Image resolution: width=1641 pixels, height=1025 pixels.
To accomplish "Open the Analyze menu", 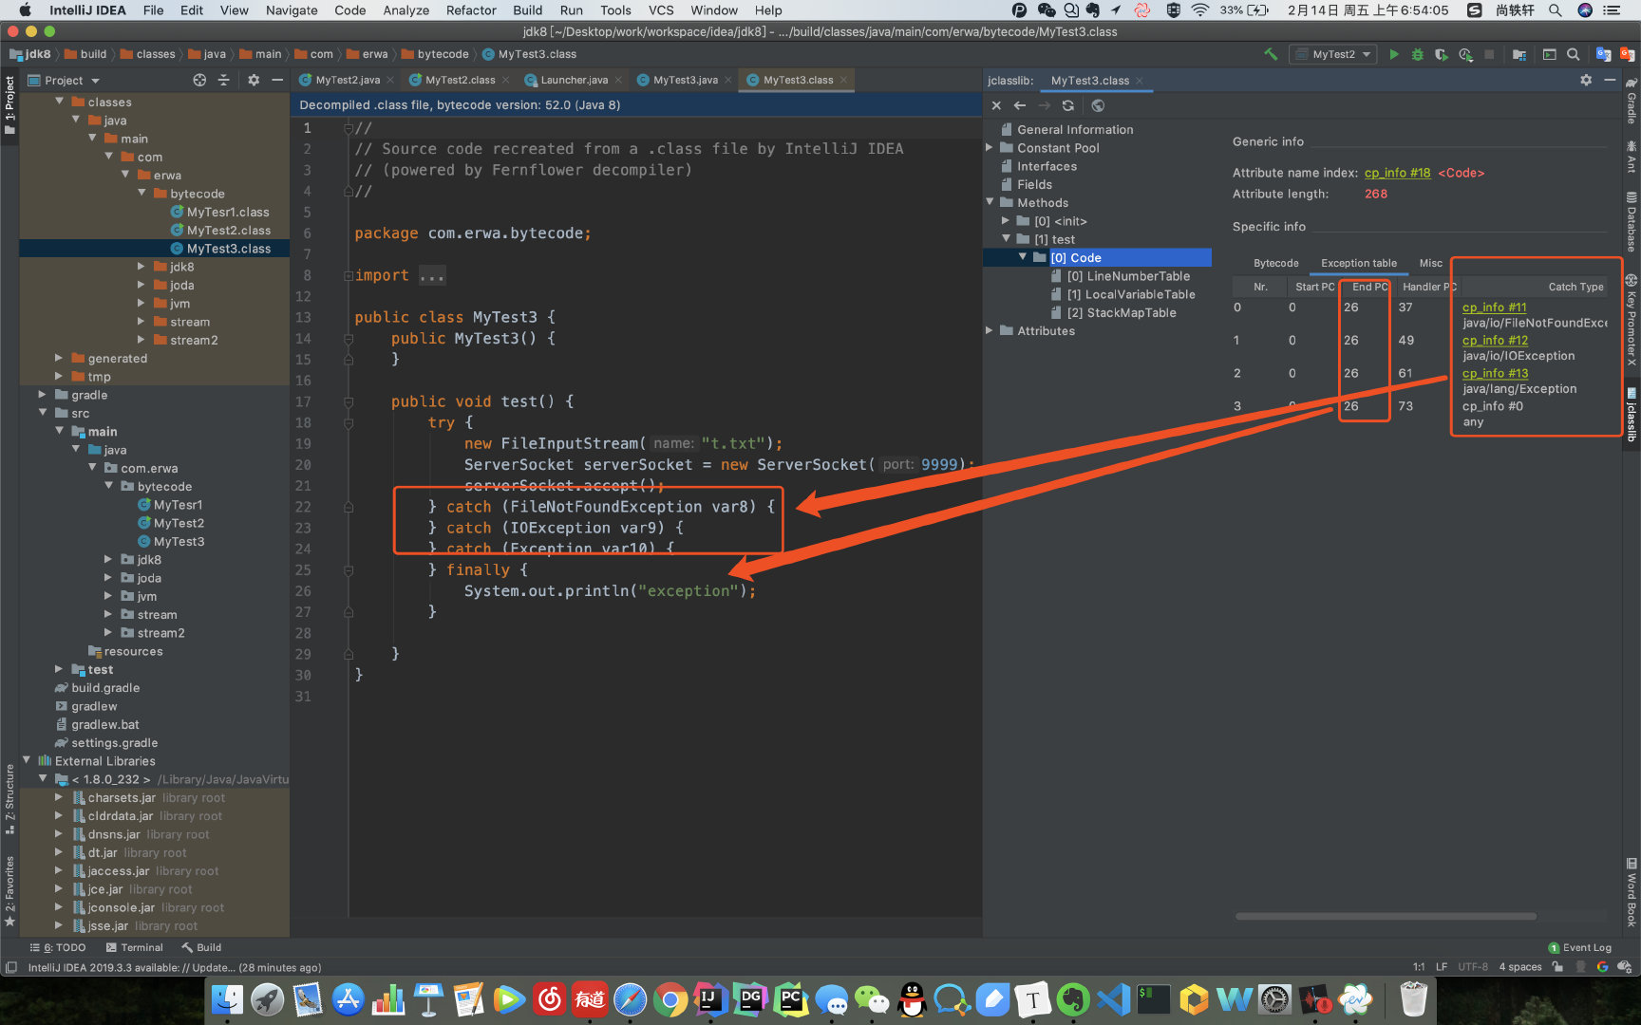I will 406,10.
